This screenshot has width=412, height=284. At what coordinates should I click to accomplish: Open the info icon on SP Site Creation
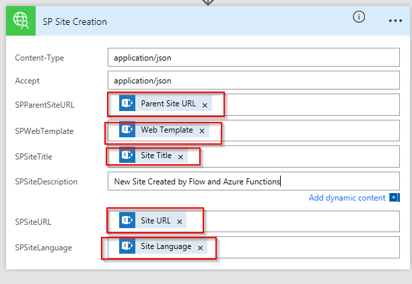(x=359, y=17)
